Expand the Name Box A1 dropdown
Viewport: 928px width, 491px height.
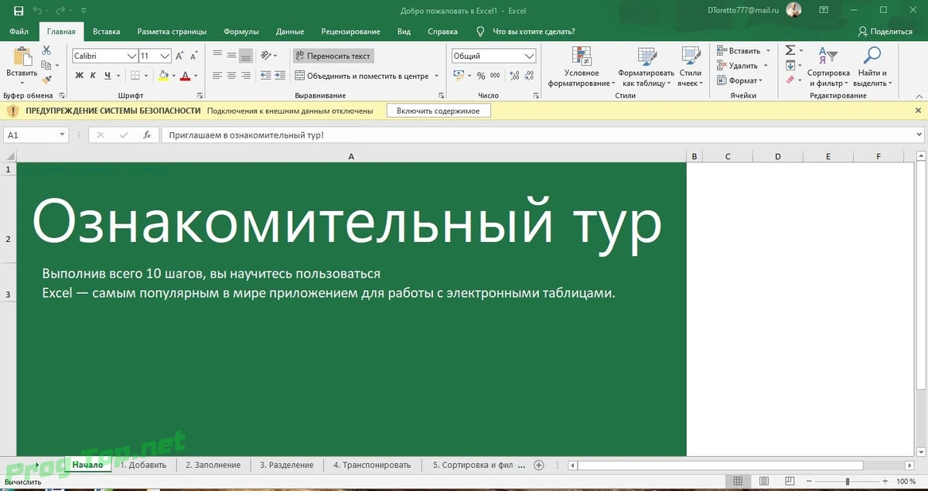(x=63, y=135)
